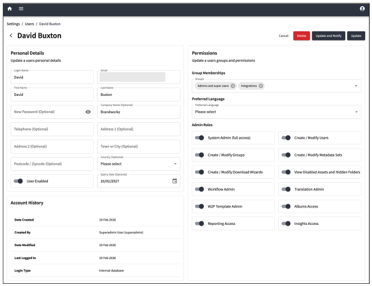Click the red Delete button
This screenshot has height=286, width=372.
click(301, 36)
